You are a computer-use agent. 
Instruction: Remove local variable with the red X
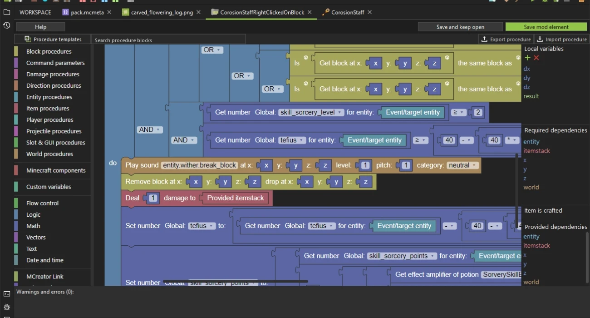click(x=536, y=58)
